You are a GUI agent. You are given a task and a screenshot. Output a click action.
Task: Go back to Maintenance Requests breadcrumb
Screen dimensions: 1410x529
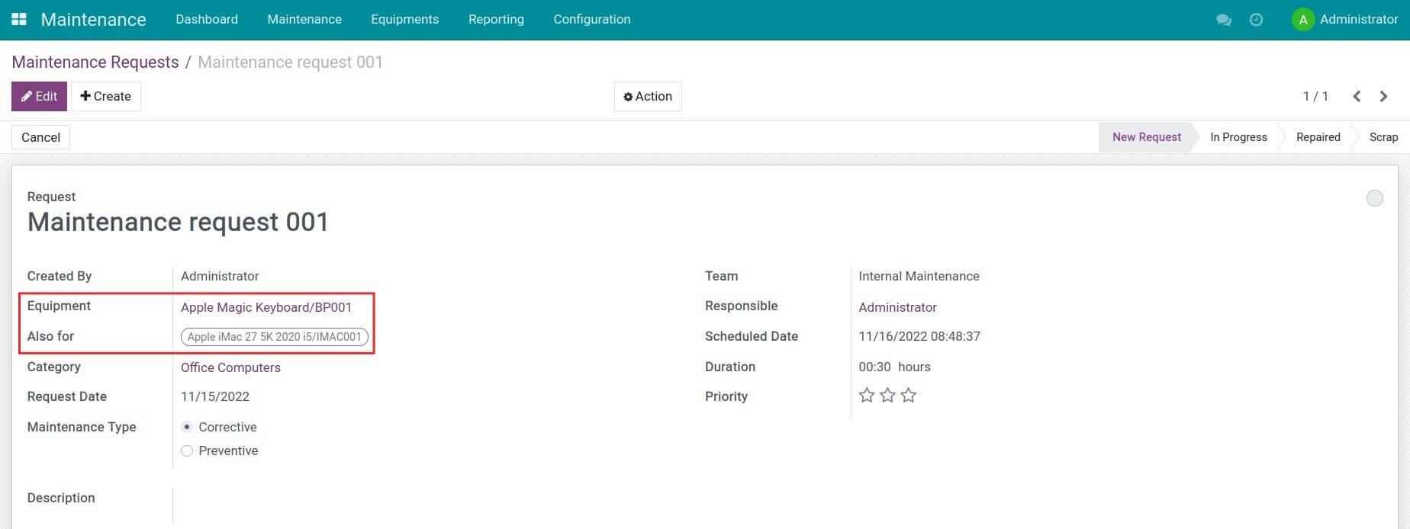coord(95,63)
